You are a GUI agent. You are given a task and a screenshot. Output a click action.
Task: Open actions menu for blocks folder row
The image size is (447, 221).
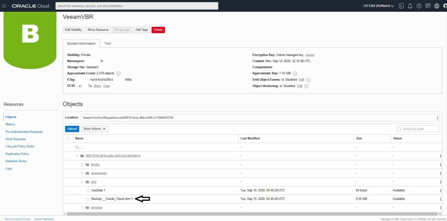[x=440, y=165]
